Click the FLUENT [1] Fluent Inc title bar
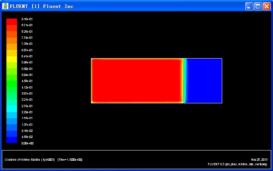 114,6
